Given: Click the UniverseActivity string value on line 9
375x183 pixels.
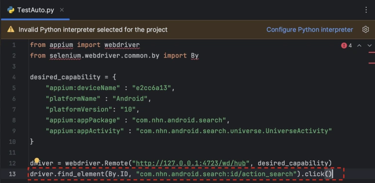Looking at the screenshot, I should [234, 131].
